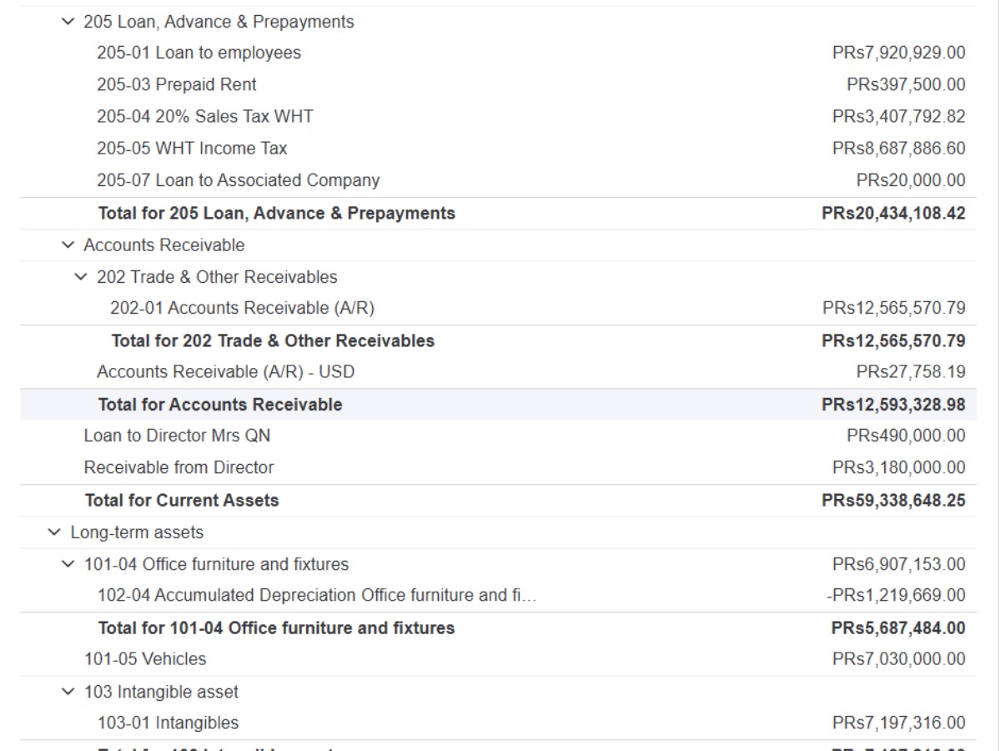1001x751 pixels.
Task: Select the 103-01 Intangibles account row
Action: click(x=498, y=723)
